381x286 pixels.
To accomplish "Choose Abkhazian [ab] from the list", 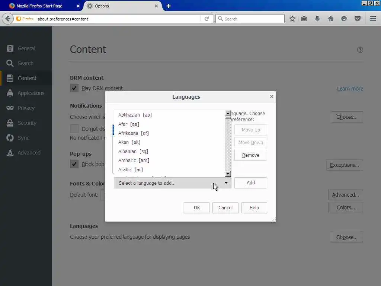I will 170,115.
